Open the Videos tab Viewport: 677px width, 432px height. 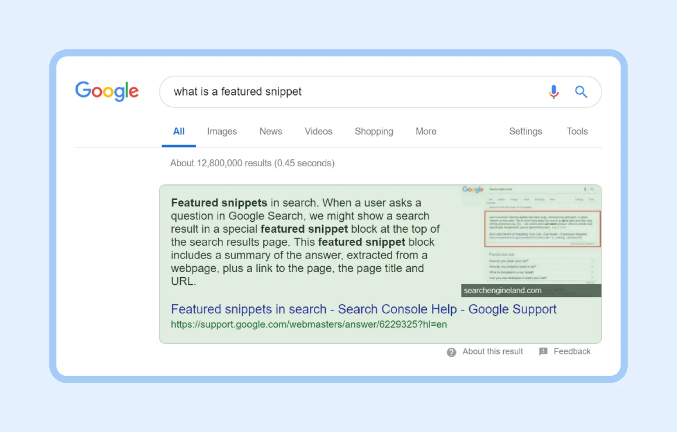coord(318,131)
